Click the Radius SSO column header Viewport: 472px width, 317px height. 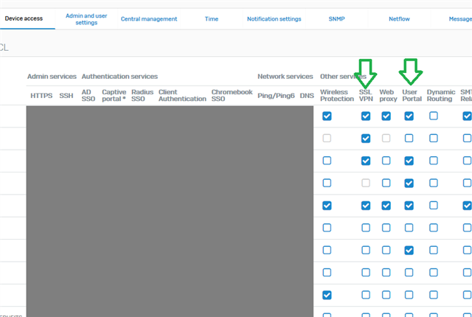142,95
